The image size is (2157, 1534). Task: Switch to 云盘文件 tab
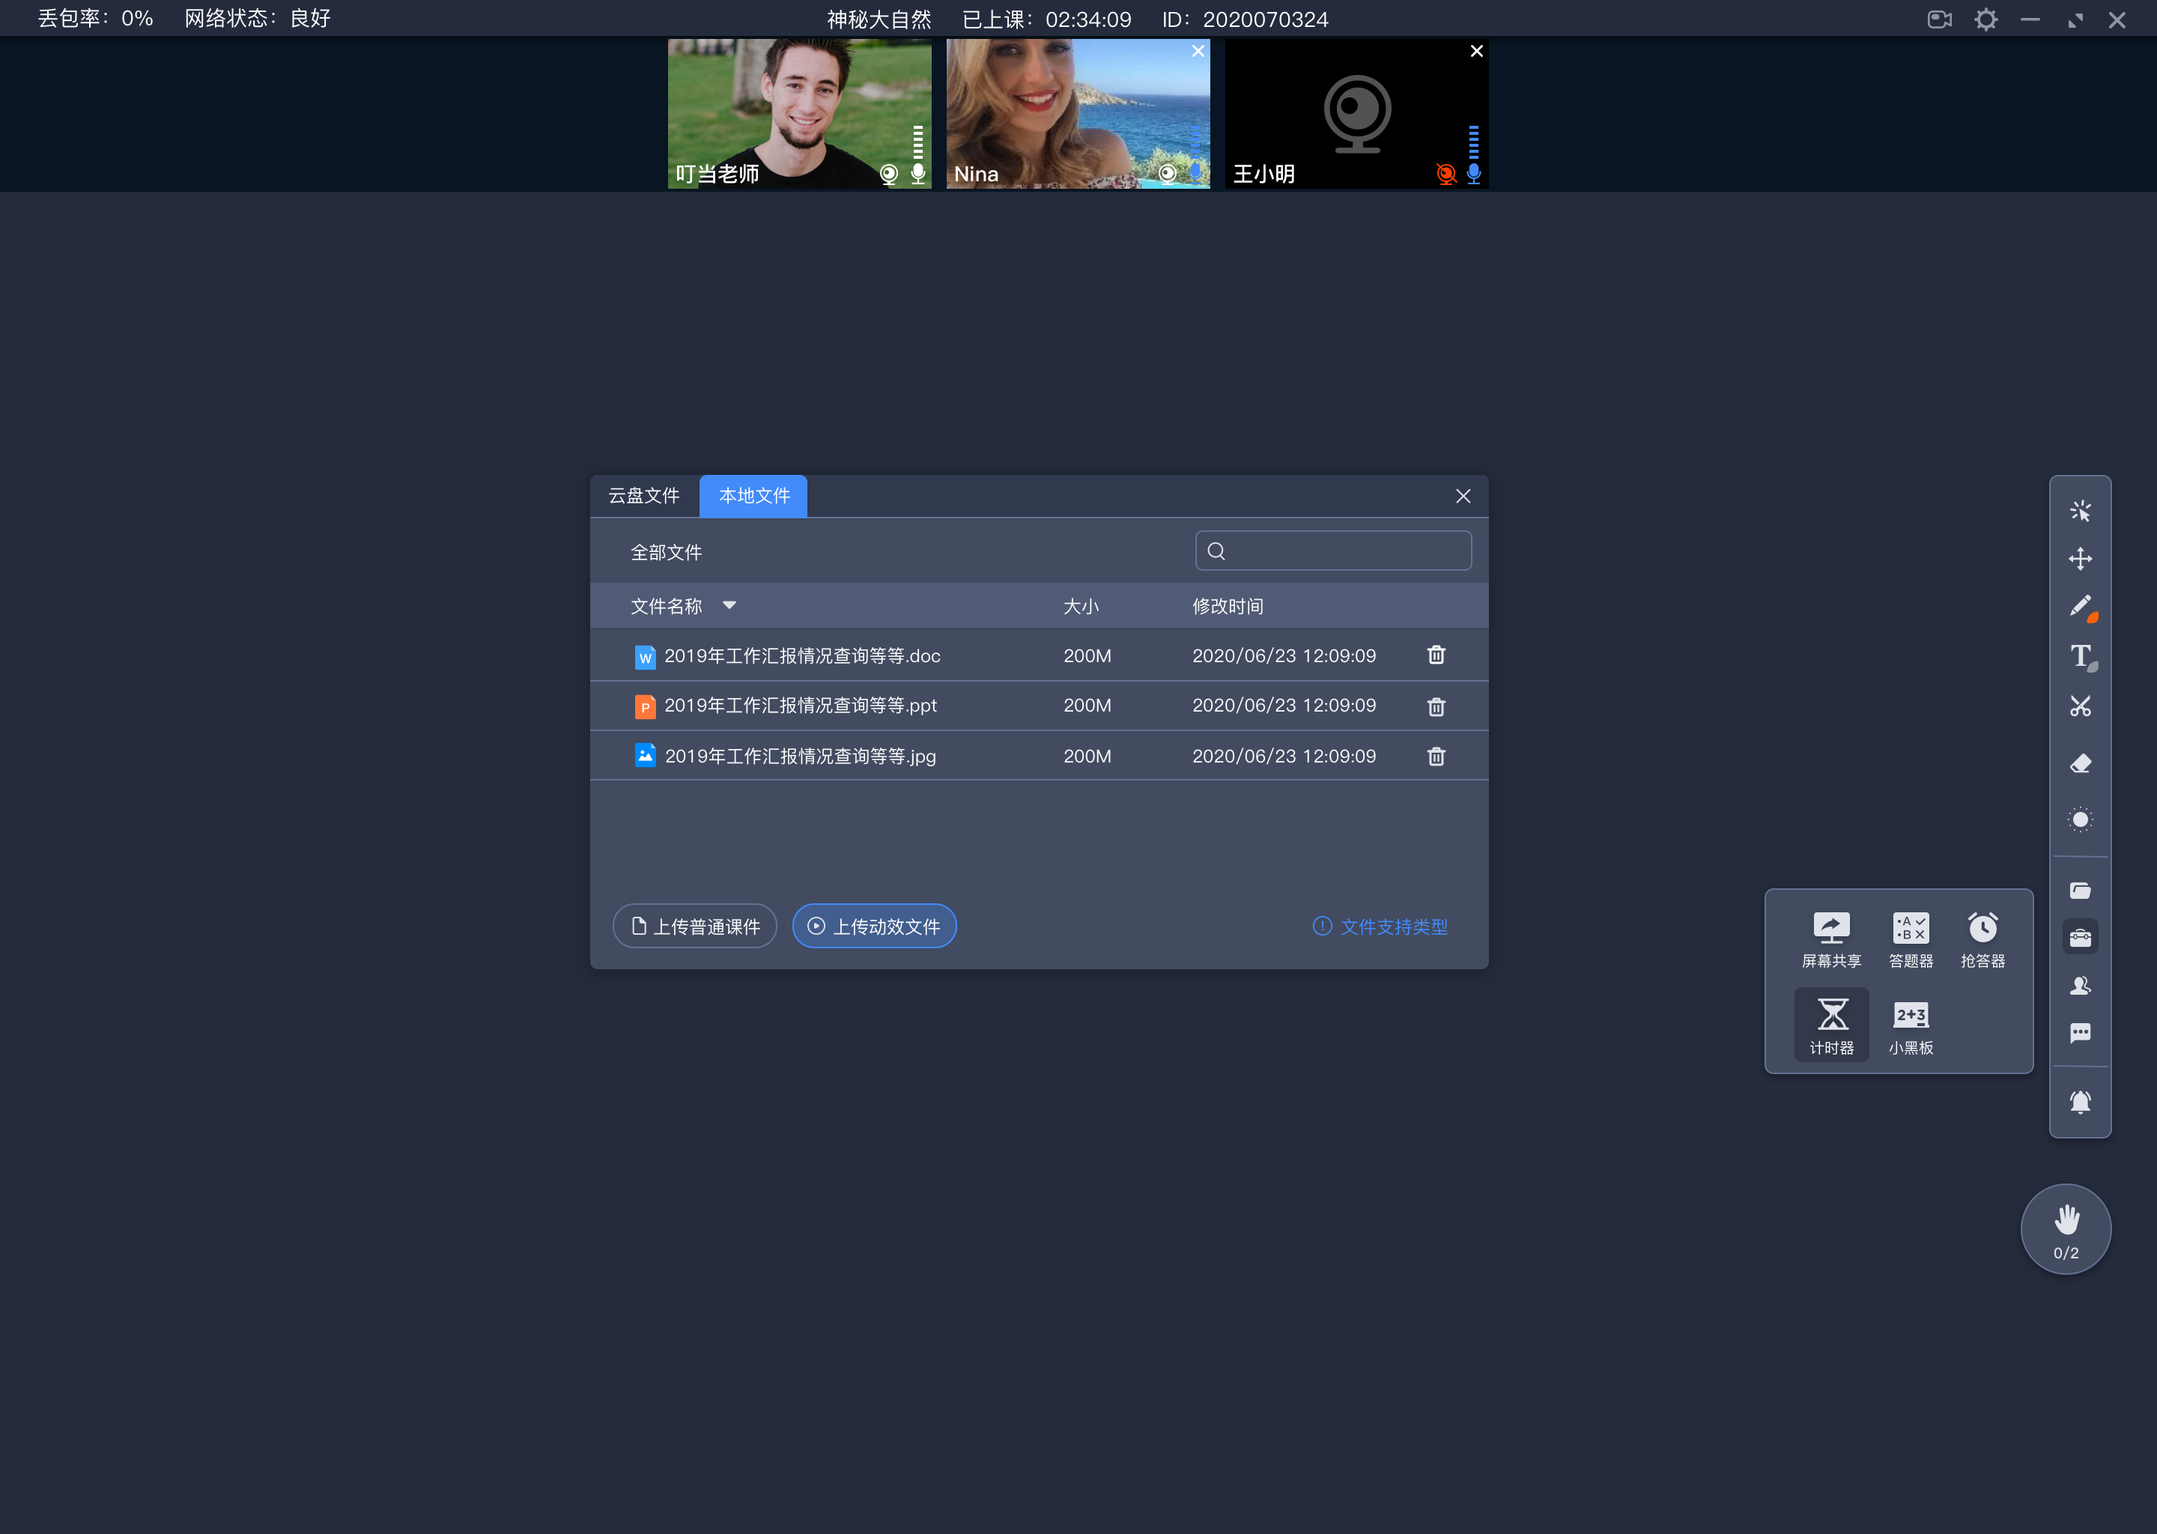647,495
